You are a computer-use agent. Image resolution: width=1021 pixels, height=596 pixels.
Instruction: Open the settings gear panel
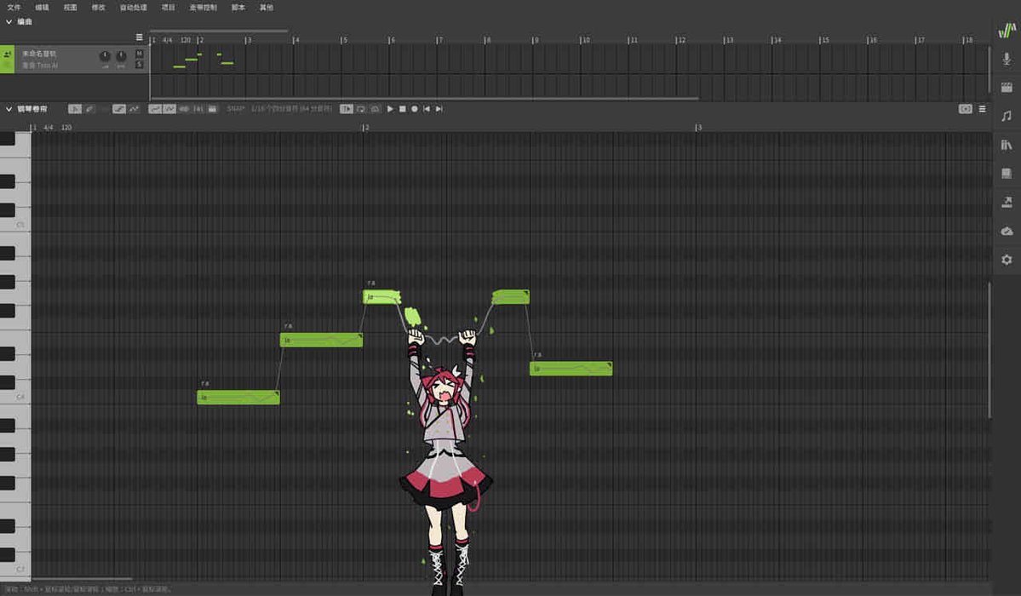[1007, 260]
